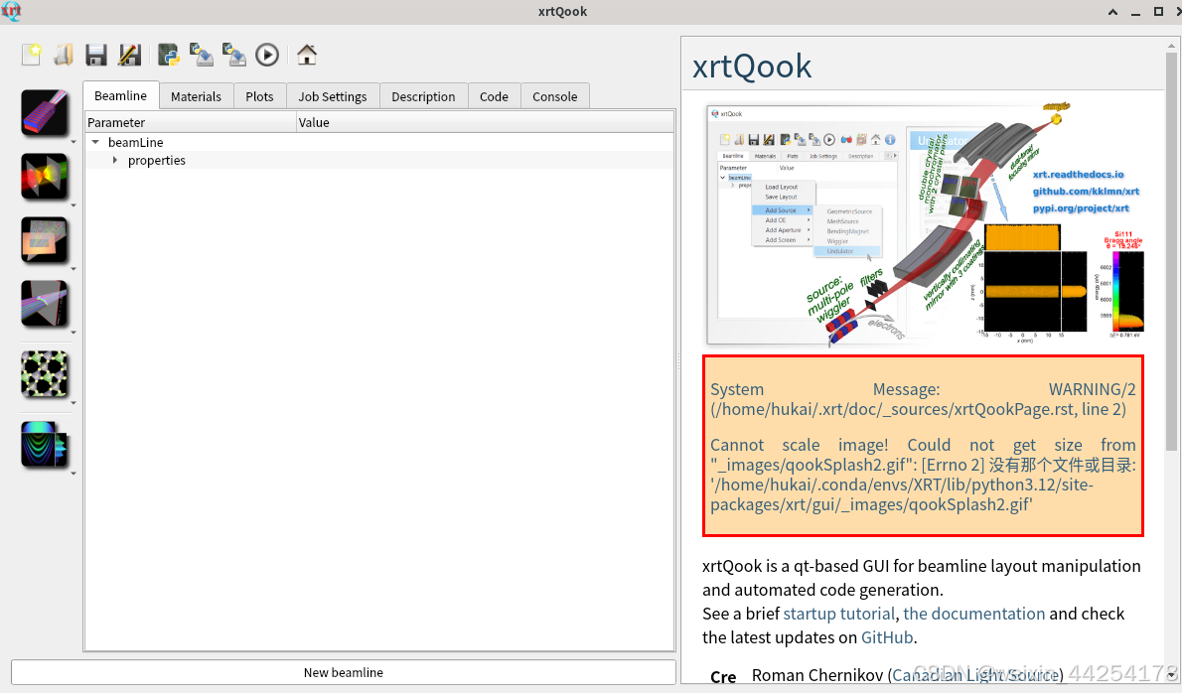The height and width of the screenshot is (693, 1182).
Task: Click the Value column header
Action: click(485, 122)
